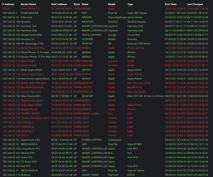Click the First Seen column header
Image resolution: width=213 pixels, height=177 pixels.
coord(170,4)
